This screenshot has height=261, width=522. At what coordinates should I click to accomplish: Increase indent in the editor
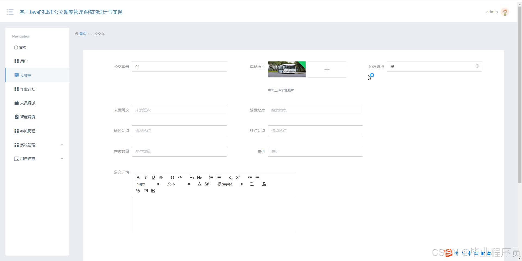coord(257,178)
